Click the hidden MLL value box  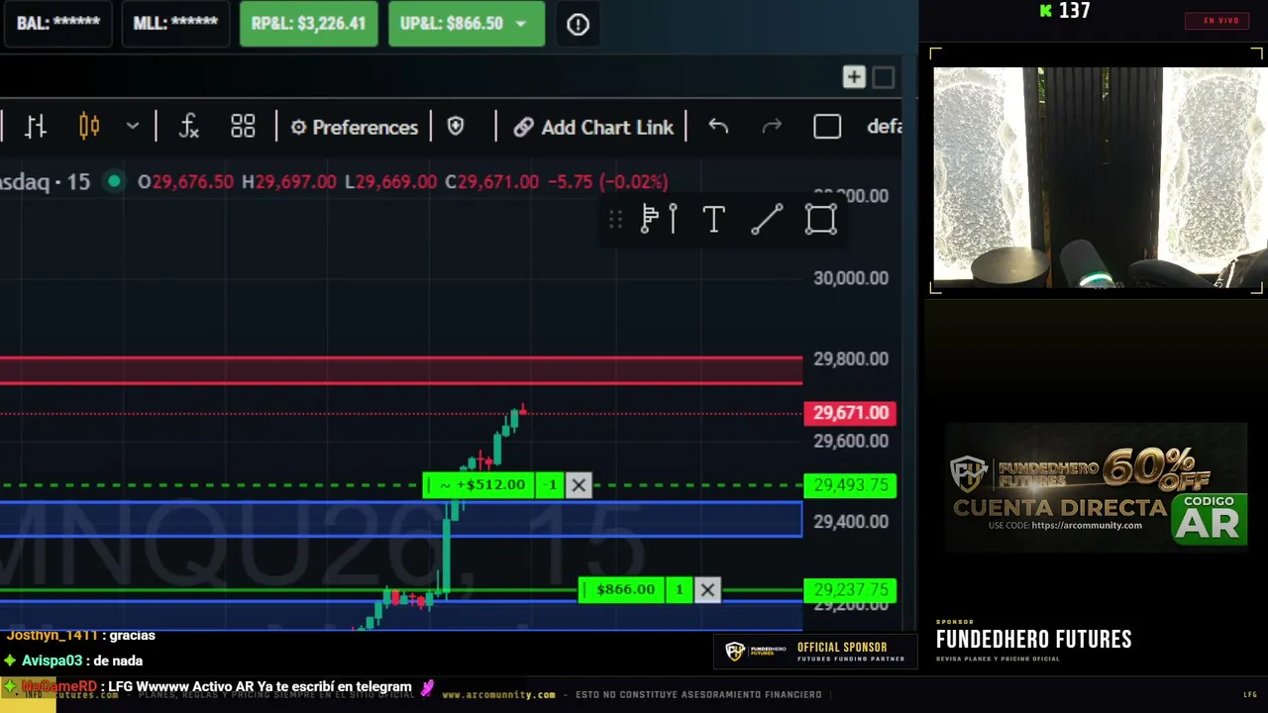175,24
